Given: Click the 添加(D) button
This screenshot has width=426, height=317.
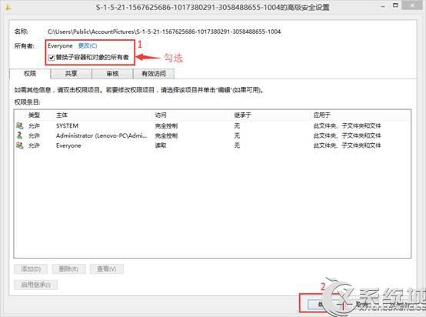Looking at the screenshot, I should (31, 269).
